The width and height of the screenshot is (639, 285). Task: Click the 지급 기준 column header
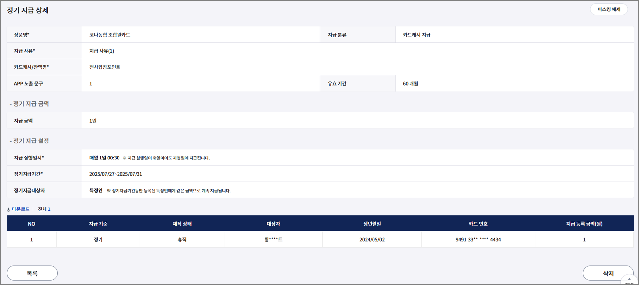[98, 224]
